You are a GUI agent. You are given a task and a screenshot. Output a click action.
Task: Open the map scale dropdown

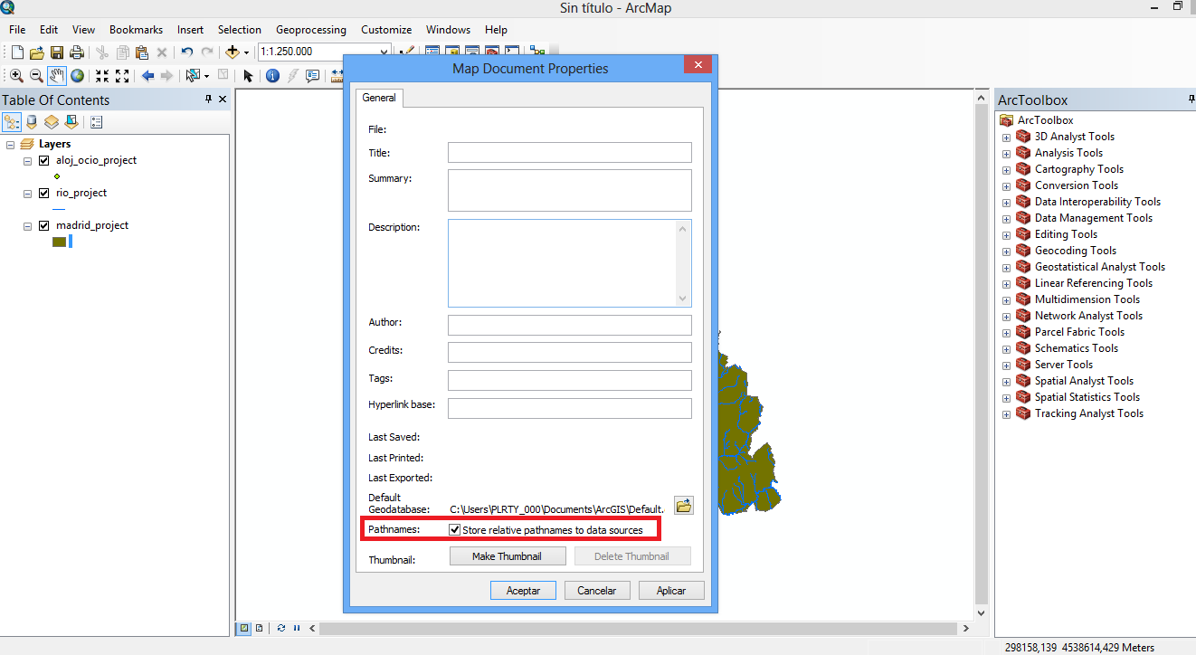point(384,52)
